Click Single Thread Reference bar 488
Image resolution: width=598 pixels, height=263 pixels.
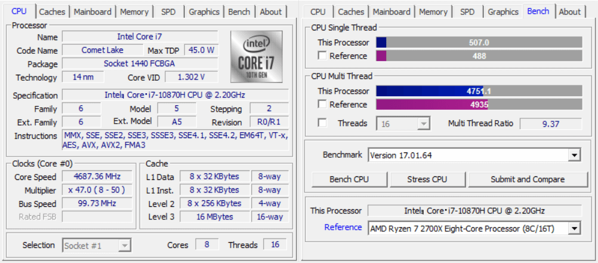pyautogui.click(x=479, y=56)
